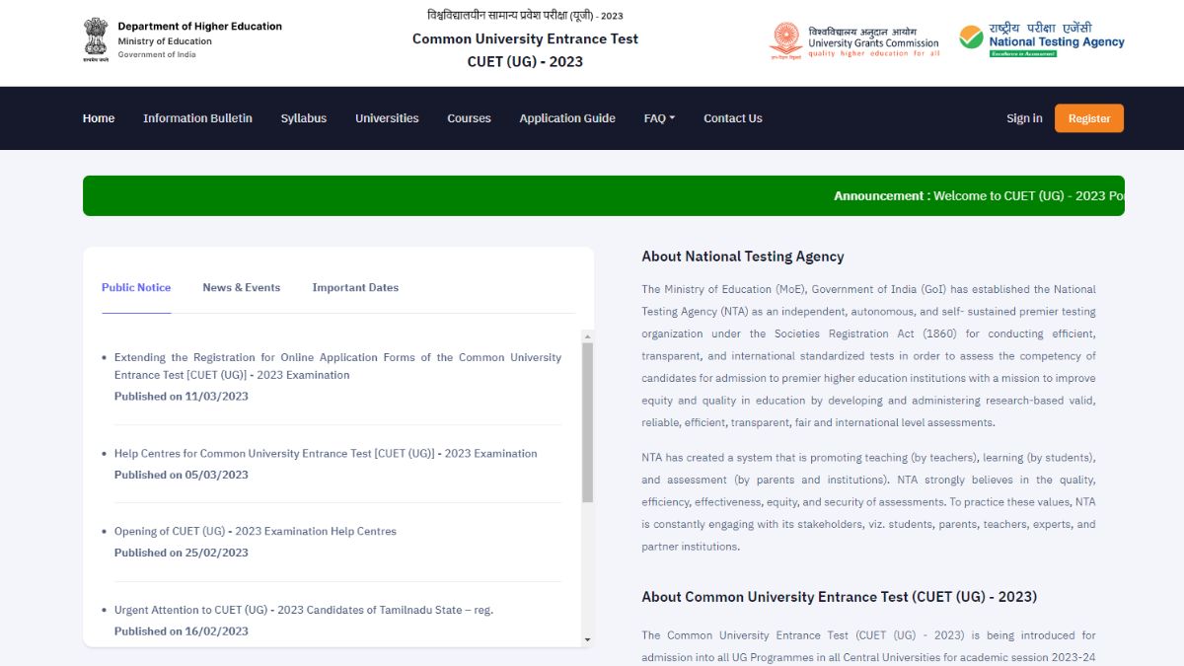Open the Application Guide link
Viewport: 1184px width, 666px height.
tap(567, 118)
